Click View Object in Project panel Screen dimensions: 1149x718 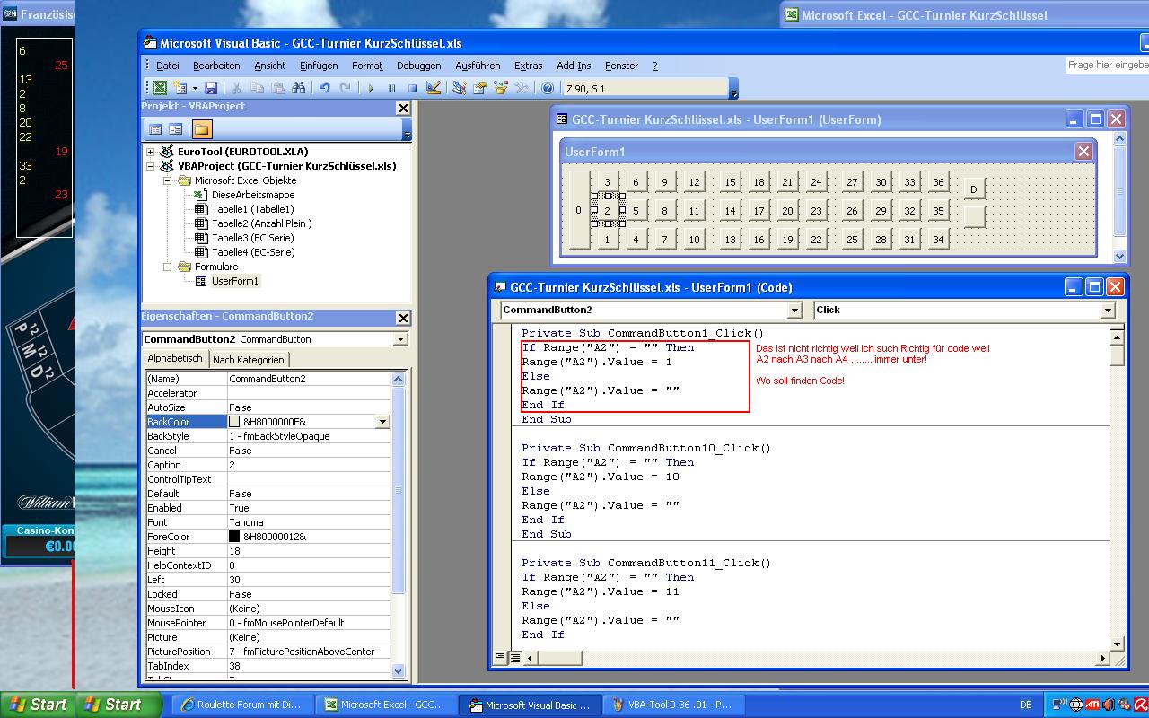coord(175,129)
